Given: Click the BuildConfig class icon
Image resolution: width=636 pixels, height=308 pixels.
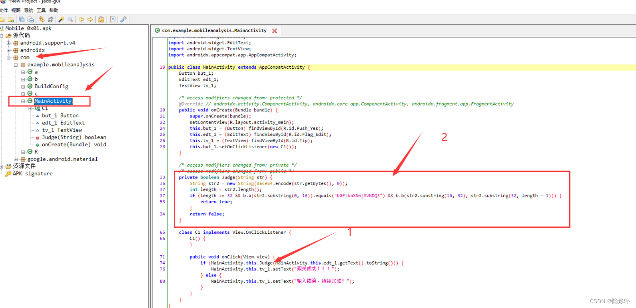Looking at the screenshot, I should (x=30, y=86).
